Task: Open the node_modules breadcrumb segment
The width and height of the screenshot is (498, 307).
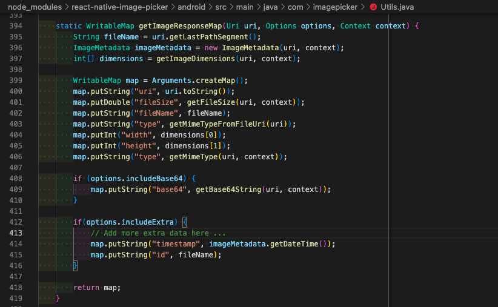Action: 35,7
